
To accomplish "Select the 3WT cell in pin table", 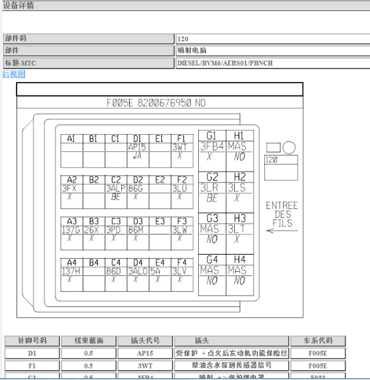I will pyautogui.click(x=145, y=365).
